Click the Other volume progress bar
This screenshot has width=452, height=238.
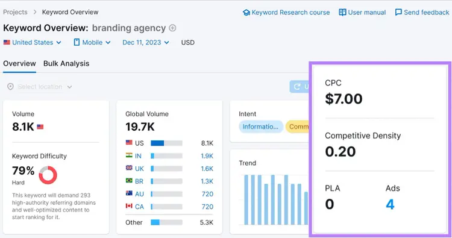point(166,222)
